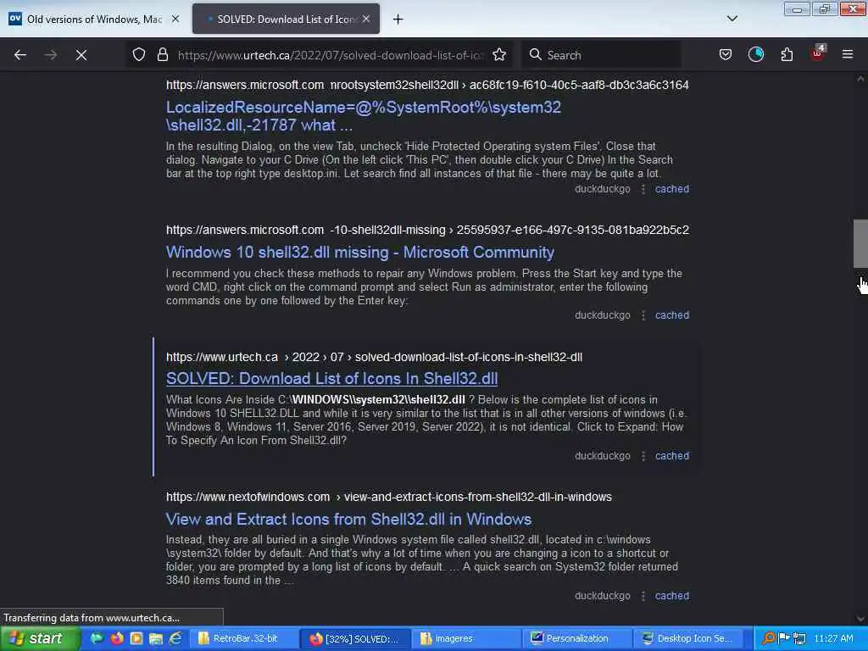Open a new tab with the plus button

click(398, 19)
